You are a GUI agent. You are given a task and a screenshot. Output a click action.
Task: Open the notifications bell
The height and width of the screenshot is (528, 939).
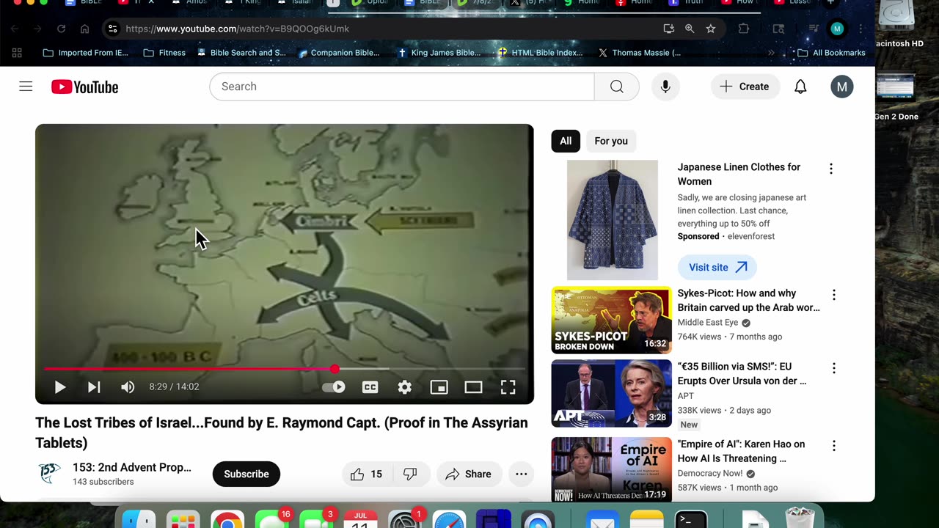[800, 87]
